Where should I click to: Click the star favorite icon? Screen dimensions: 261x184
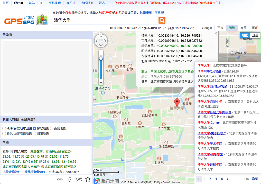point(88,179)
